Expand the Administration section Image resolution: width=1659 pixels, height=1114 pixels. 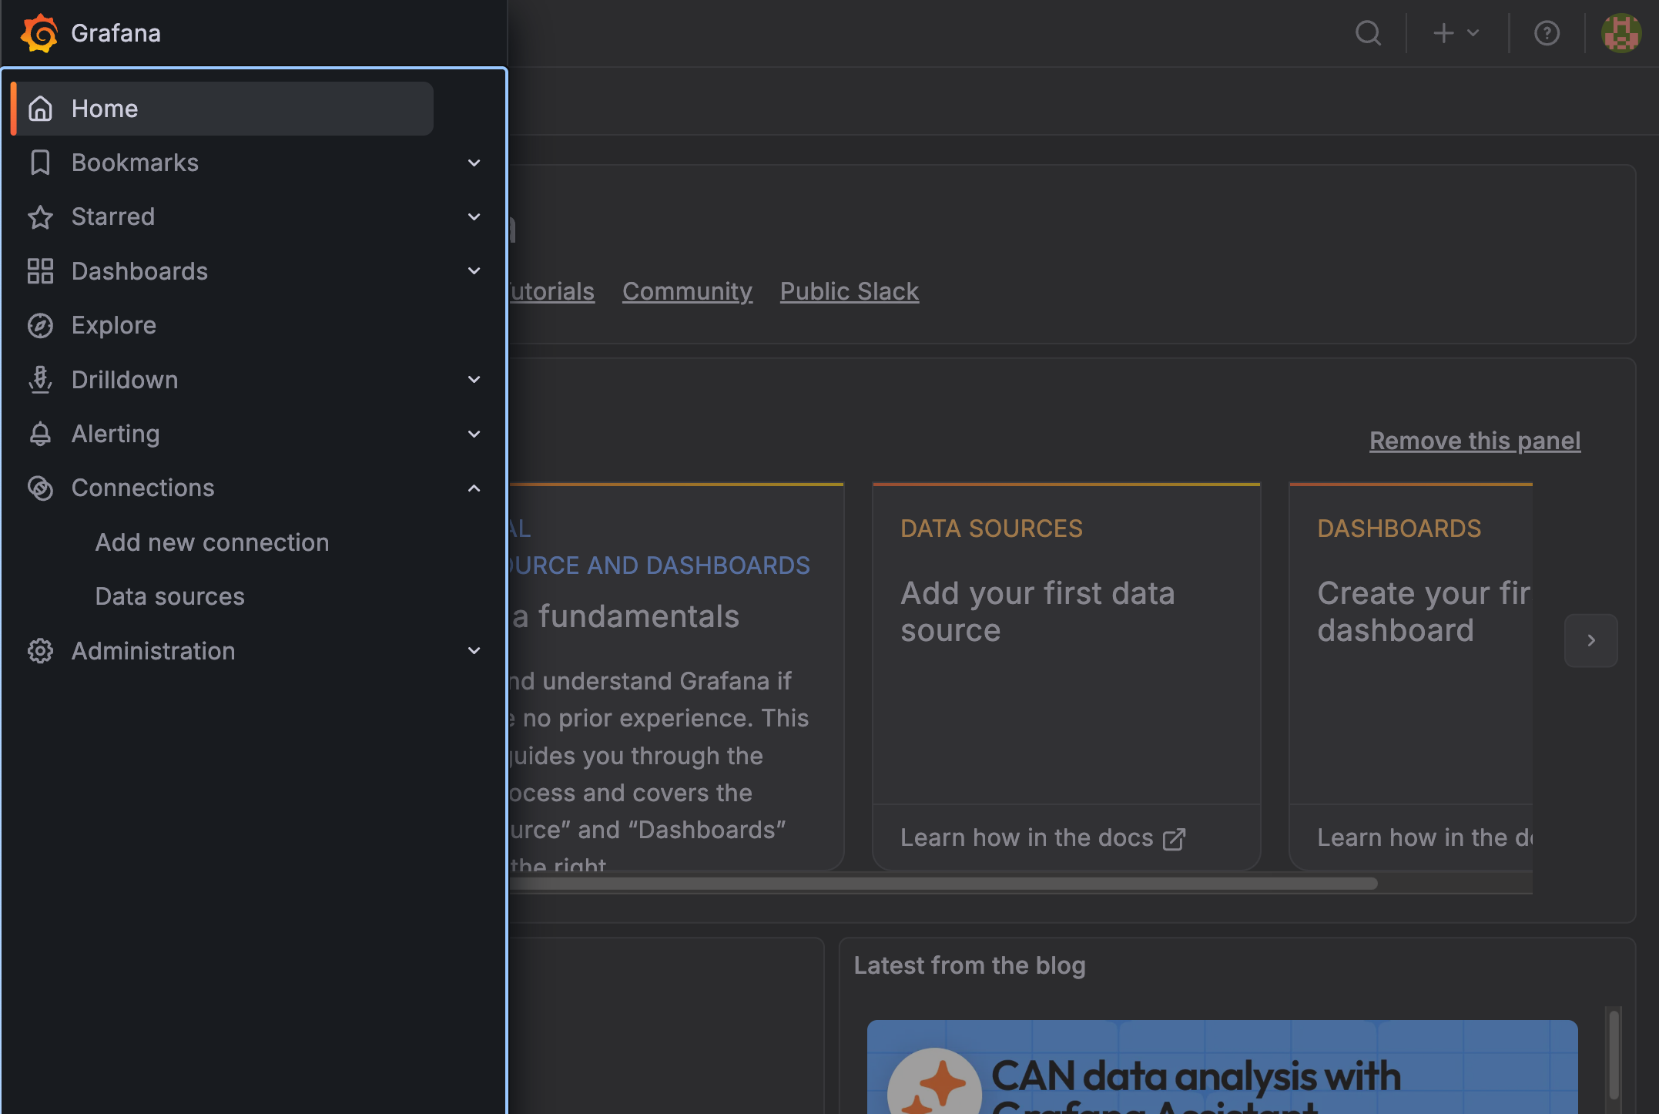click(474, 651)
